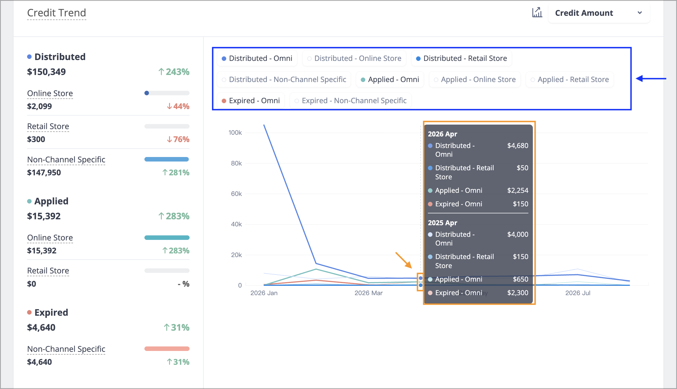Viewport: 677px width, 389px height.
Task: Click the Applied section heading
Action: pos(51,201)
